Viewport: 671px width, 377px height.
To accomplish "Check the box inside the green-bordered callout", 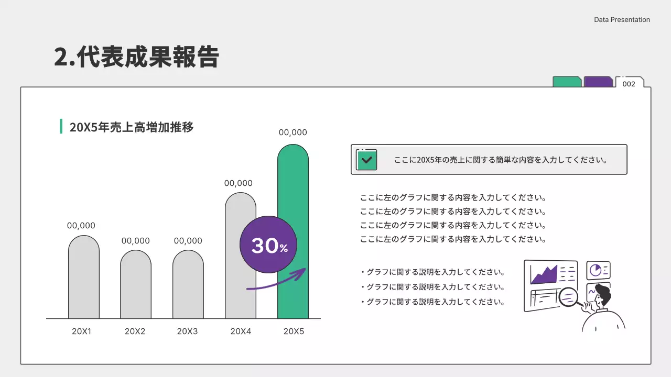I will point(366,159).
